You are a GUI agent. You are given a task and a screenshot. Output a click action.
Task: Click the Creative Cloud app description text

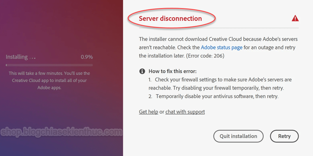(x=49, y=81)
